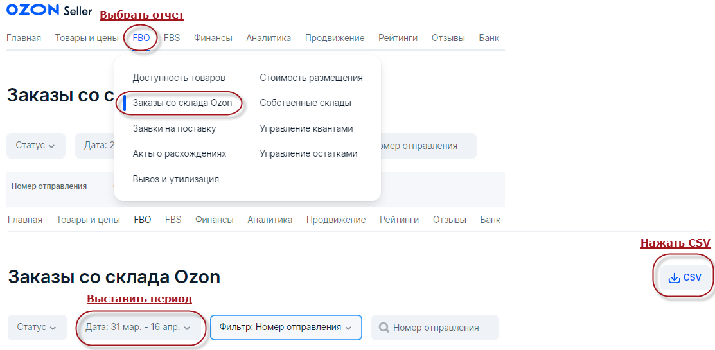Choose Вывоз и утилизация menu item

[175, 179]
